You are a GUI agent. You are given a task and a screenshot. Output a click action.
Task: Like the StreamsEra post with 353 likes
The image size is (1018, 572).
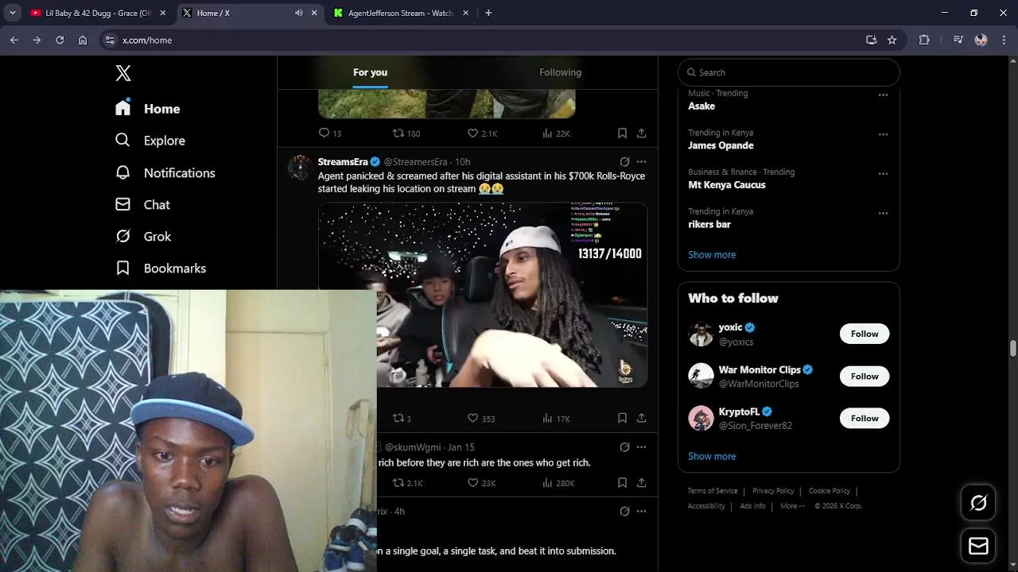tap(480, 419)
